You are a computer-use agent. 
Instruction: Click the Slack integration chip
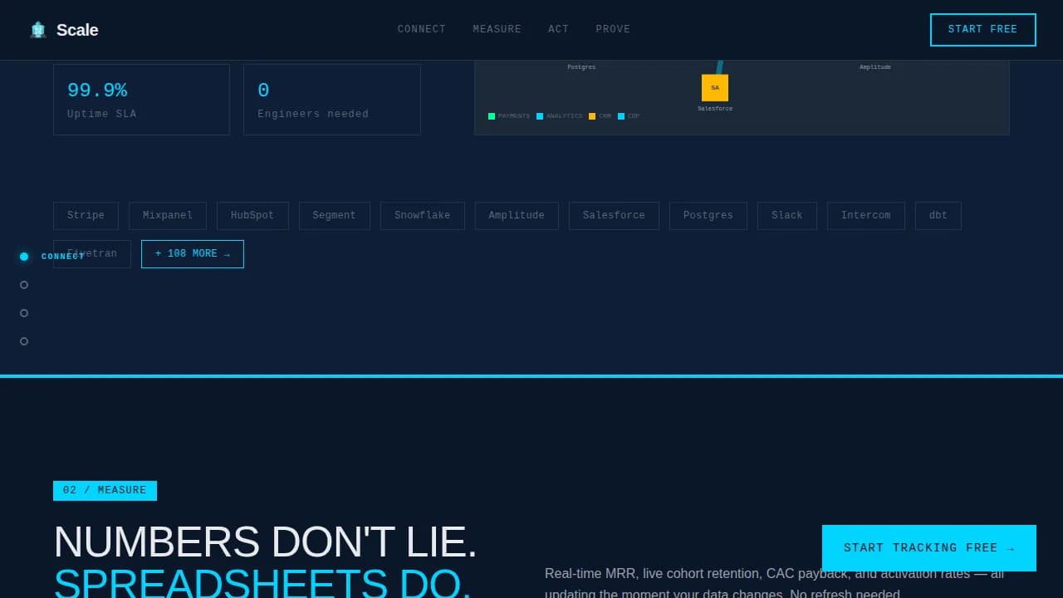point(787,216)
